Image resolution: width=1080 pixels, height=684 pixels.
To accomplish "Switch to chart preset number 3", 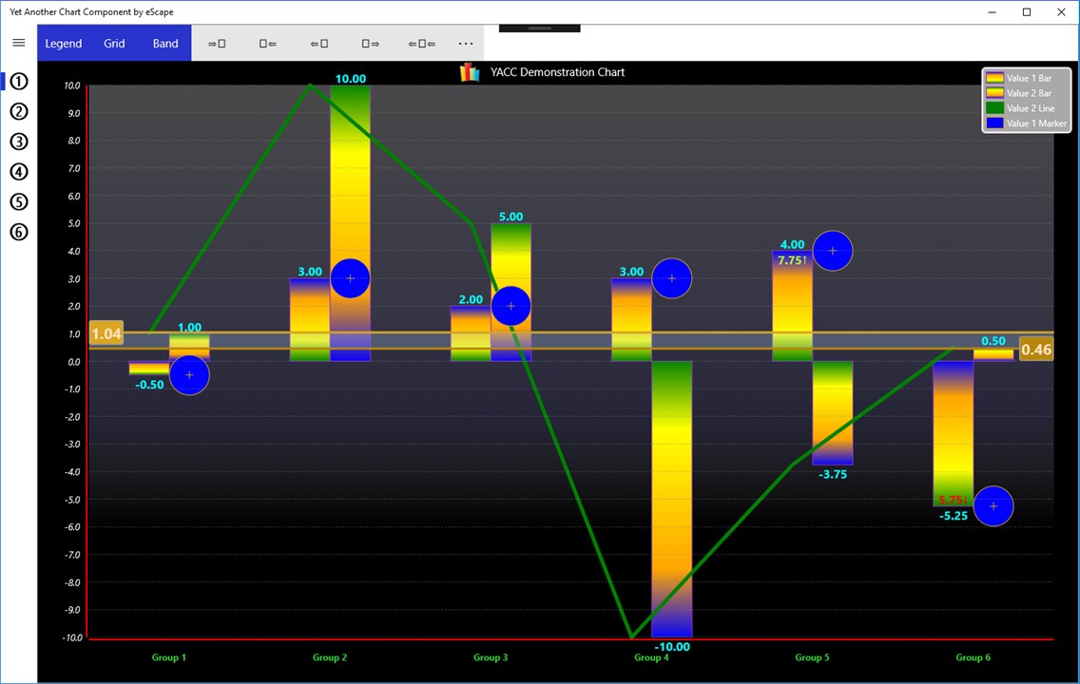I will click(19, 142).
